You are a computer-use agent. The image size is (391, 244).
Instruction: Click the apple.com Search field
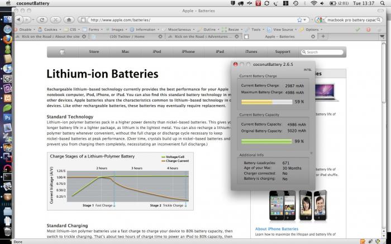click(x=322, y=52)
